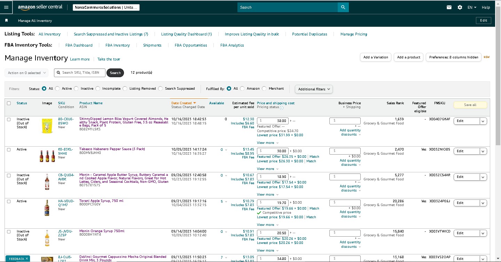The height and width of the screenshot is (262, 501).
Task: Check the Monin Orange Syrup row checkbox
Action: [x=9, y=231]
